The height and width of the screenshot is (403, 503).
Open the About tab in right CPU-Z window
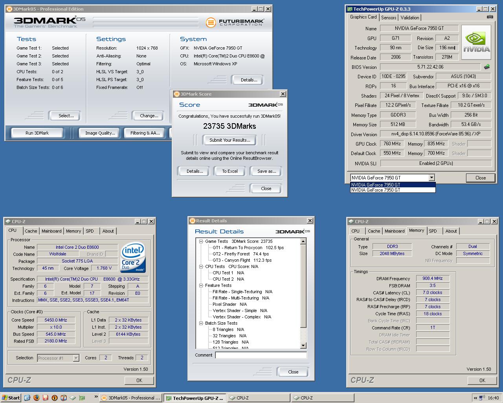tap(451, 231)
